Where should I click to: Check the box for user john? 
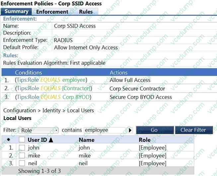point(22,148)
